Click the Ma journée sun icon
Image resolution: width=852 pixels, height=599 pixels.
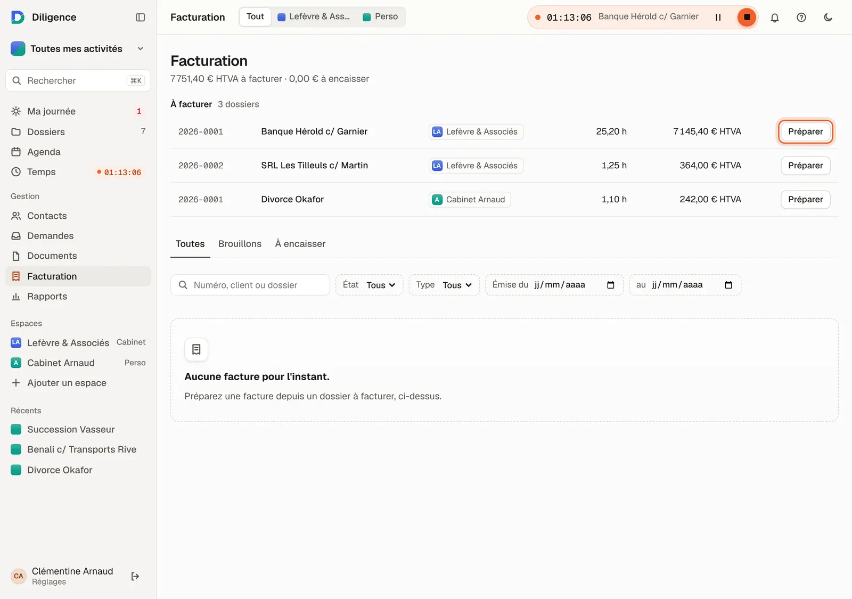16,111
